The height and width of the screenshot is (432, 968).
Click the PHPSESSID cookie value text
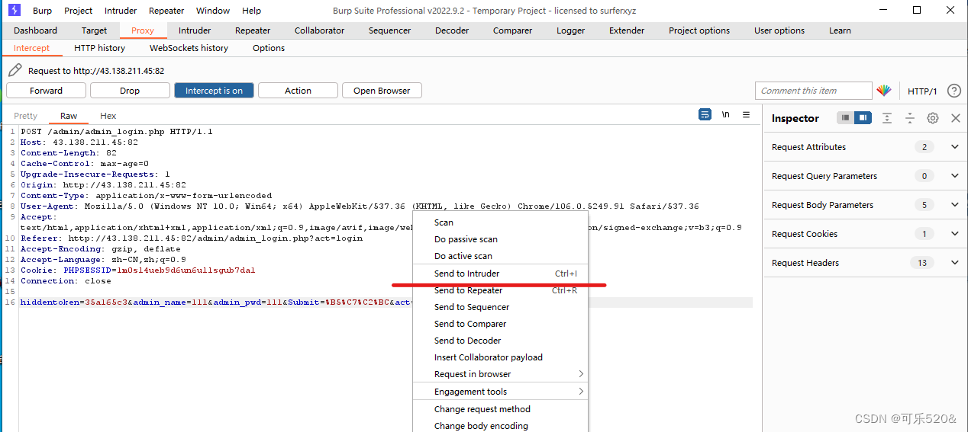(x=186, y=270)
